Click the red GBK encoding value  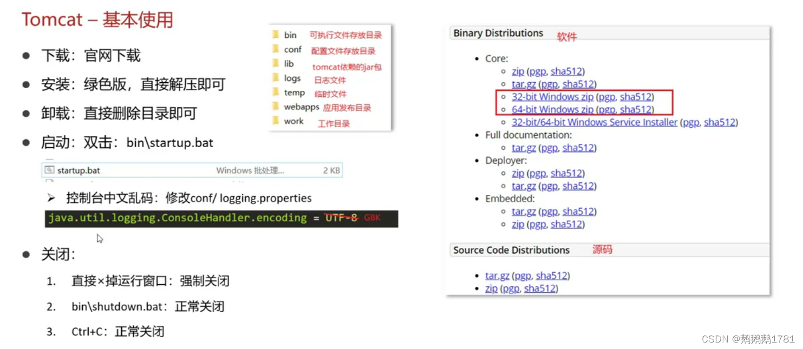372,218
